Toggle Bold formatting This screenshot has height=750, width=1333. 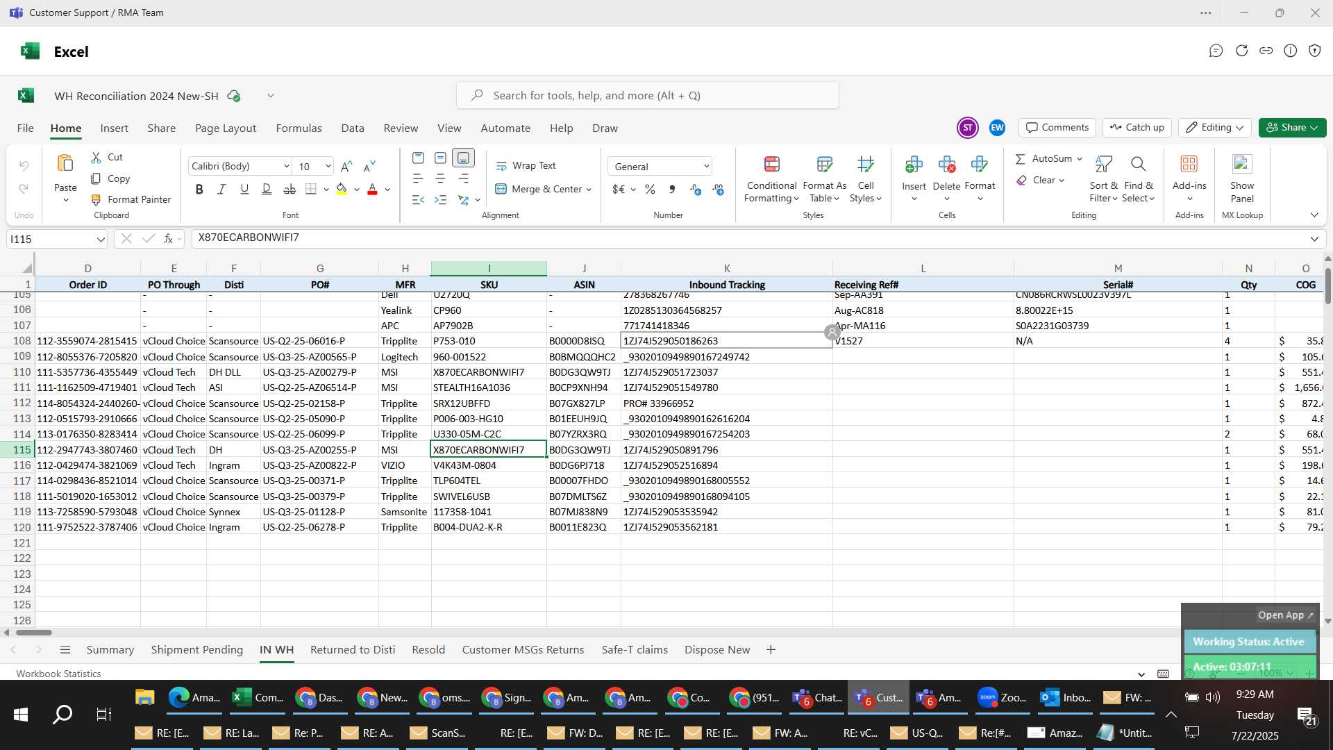pos(199,189)
